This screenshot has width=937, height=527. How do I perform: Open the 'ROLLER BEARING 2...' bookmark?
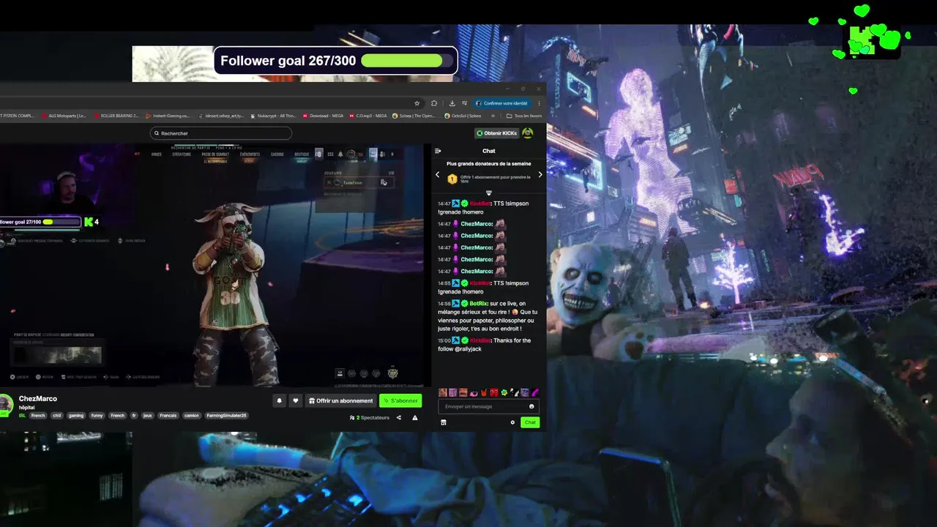[116, 116]
